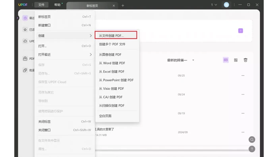
Task: Click the 09/19 date text
Action: [x=181, y=113]
